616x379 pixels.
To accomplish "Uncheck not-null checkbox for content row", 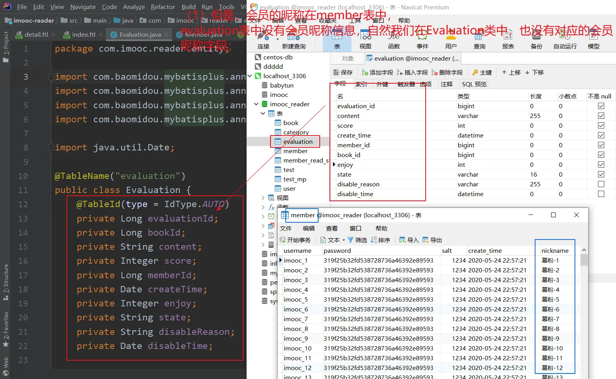I will [601, 116].
